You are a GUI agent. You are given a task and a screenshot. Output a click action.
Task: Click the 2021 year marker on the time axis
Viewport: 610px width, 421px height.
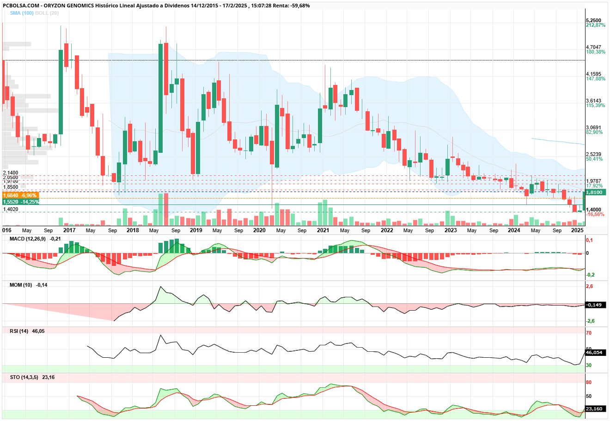[x=323, y=230]
